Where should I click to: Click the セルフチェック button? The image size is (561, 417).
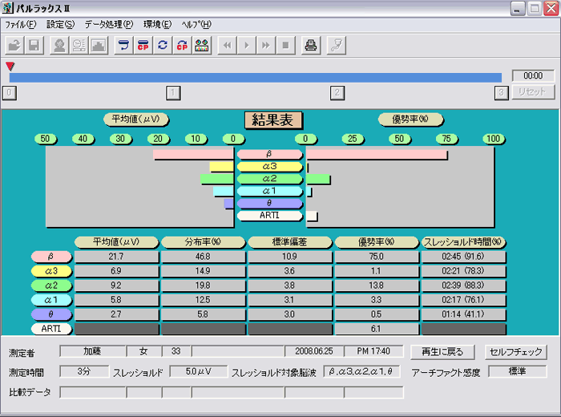pos(516,351)
